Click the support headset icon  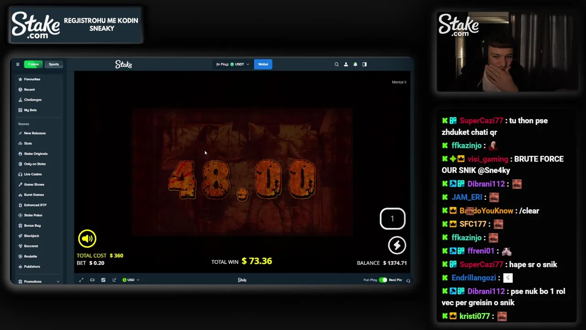click(x=408, y=280)
